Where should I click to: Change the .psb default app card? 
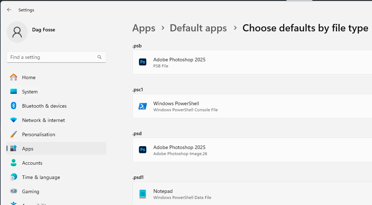pyautogui.click(x=252, y=62)
